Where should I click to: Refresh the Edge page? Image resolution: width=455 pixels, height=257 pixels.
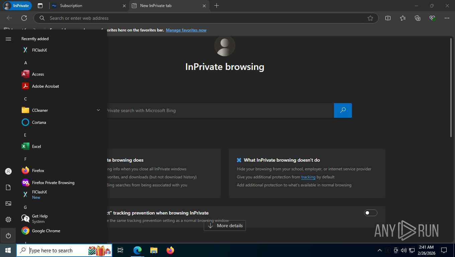click(24, 18)
